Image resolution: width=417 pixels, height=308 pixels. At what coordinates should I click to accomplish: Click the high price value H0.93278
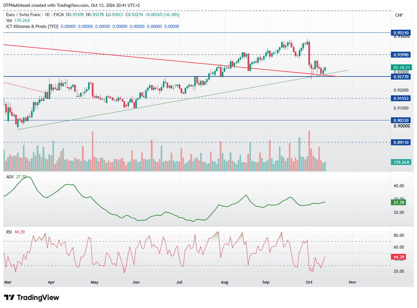coord(95,15)
